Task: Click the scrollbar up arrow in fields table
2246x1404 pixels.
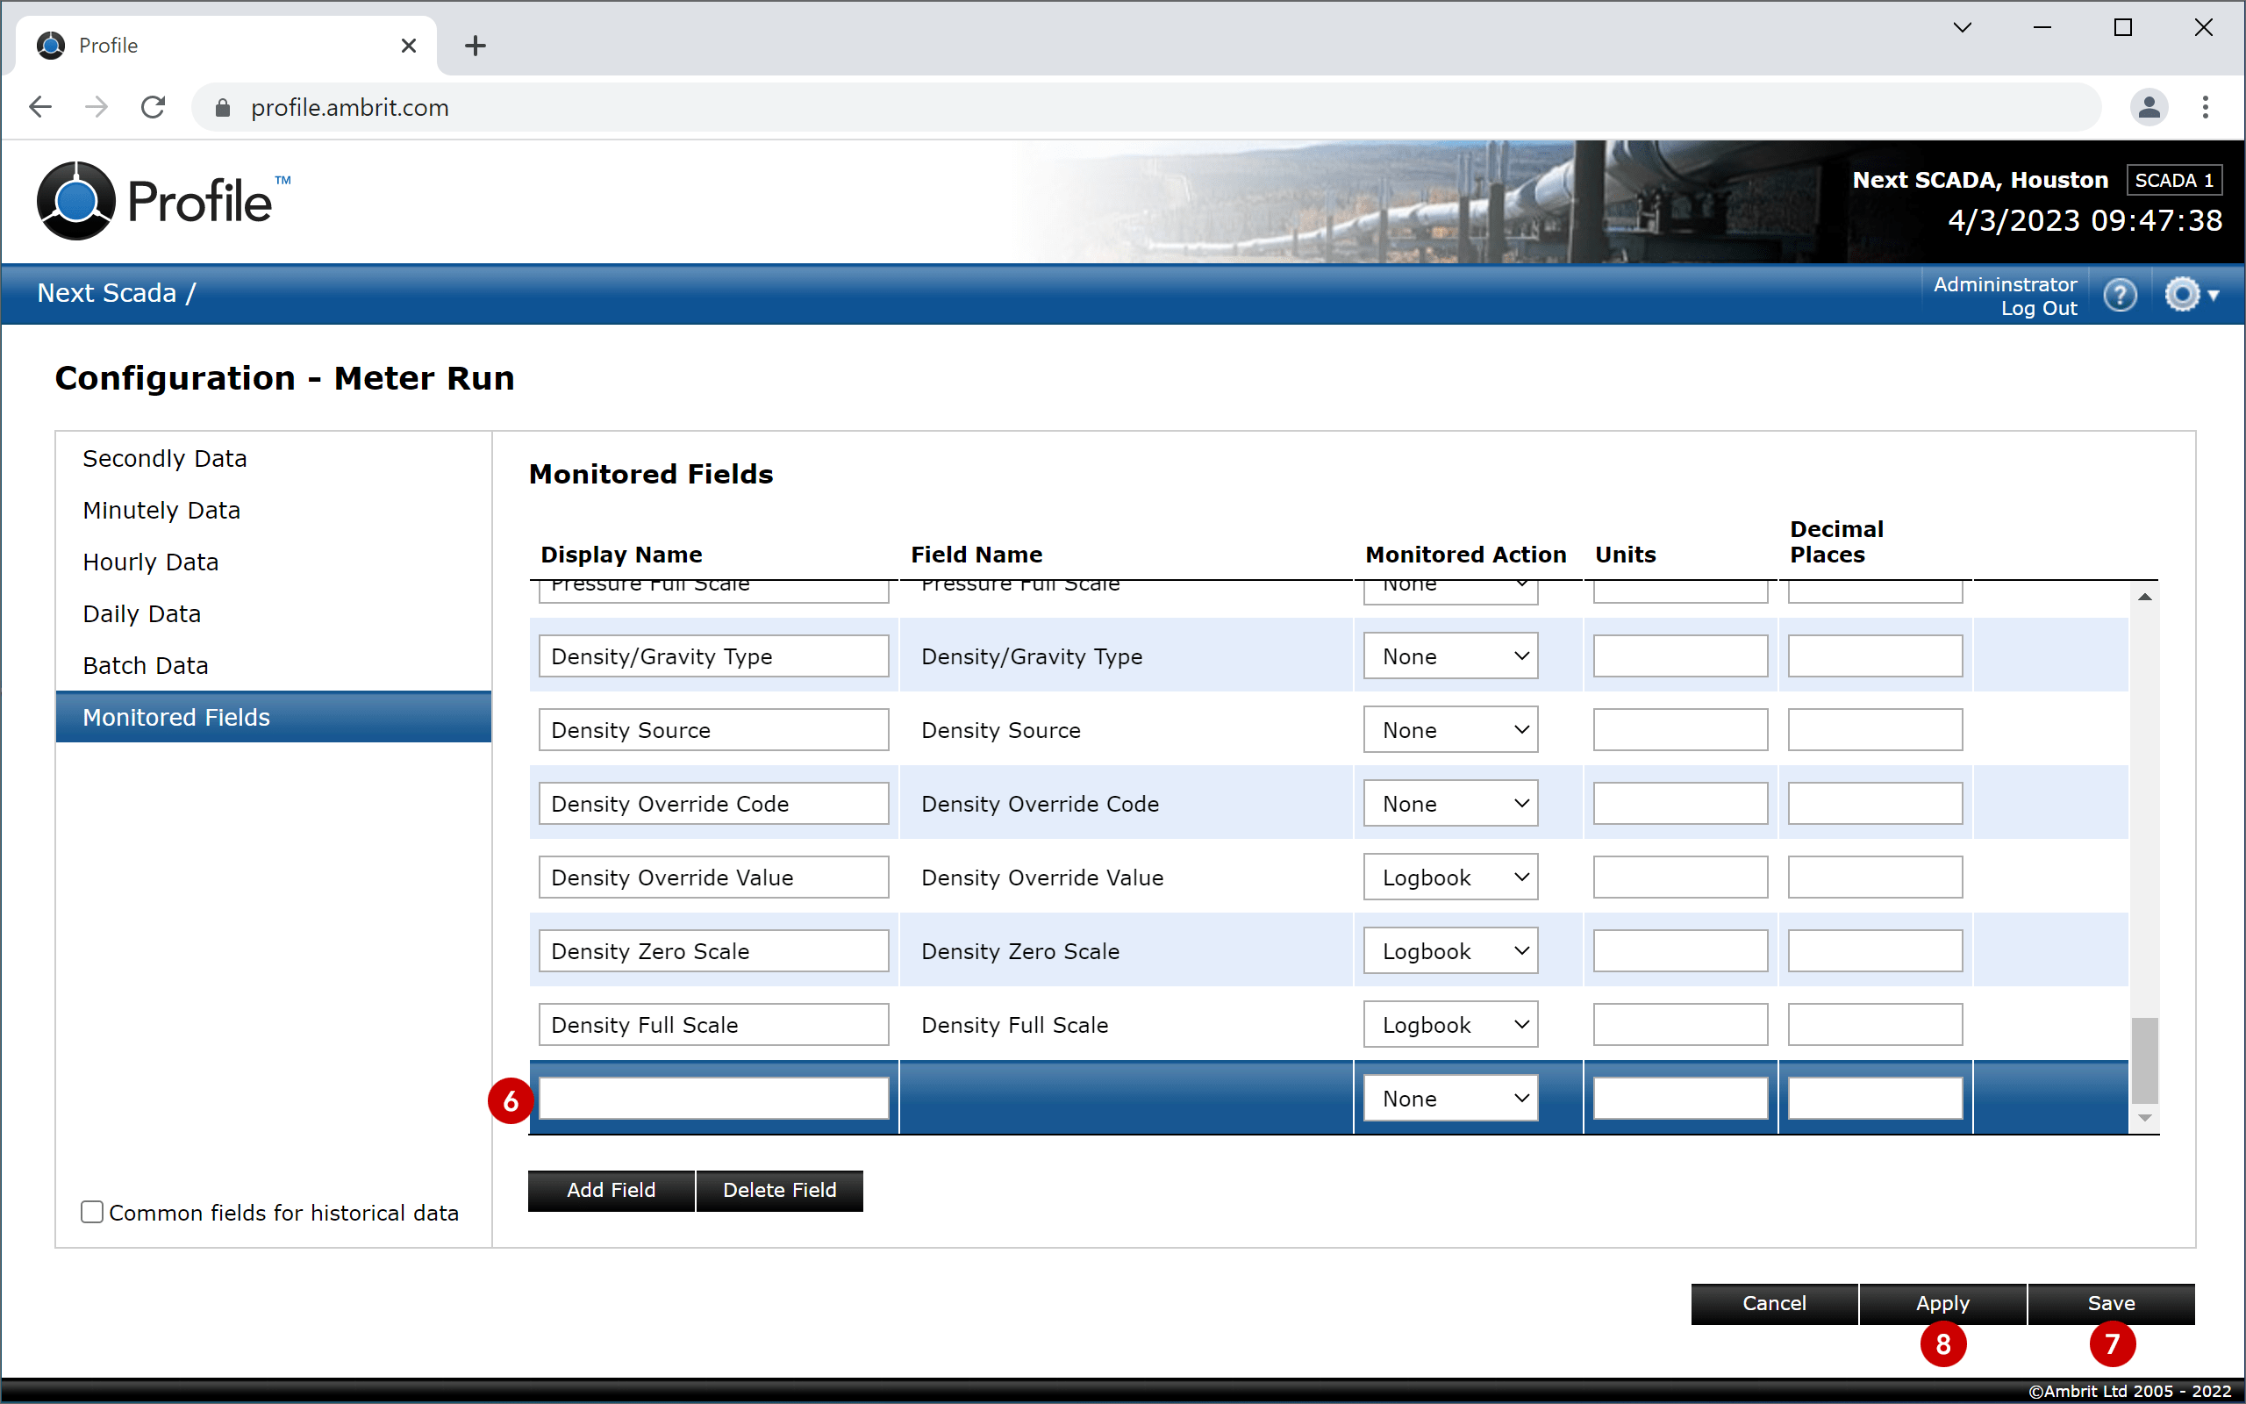Action: (2144, 597)
